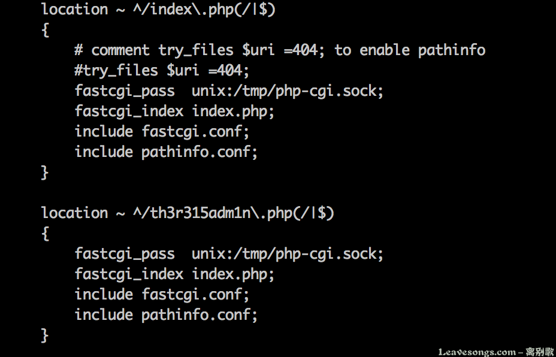Viewport: 556px width, 357px height.
Task: Click 'fastcgi_index index.php;' in the first block
Action: coord(174,111)
